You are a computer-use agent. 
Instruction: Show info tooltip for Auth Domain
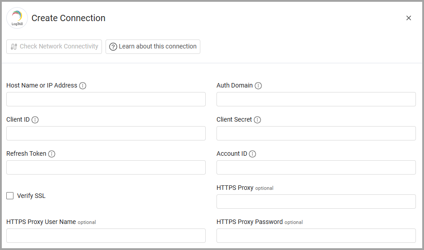258,86
